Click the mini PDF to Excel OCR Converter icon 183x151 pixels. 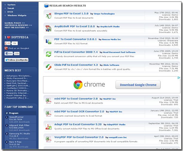click(48, 114)
